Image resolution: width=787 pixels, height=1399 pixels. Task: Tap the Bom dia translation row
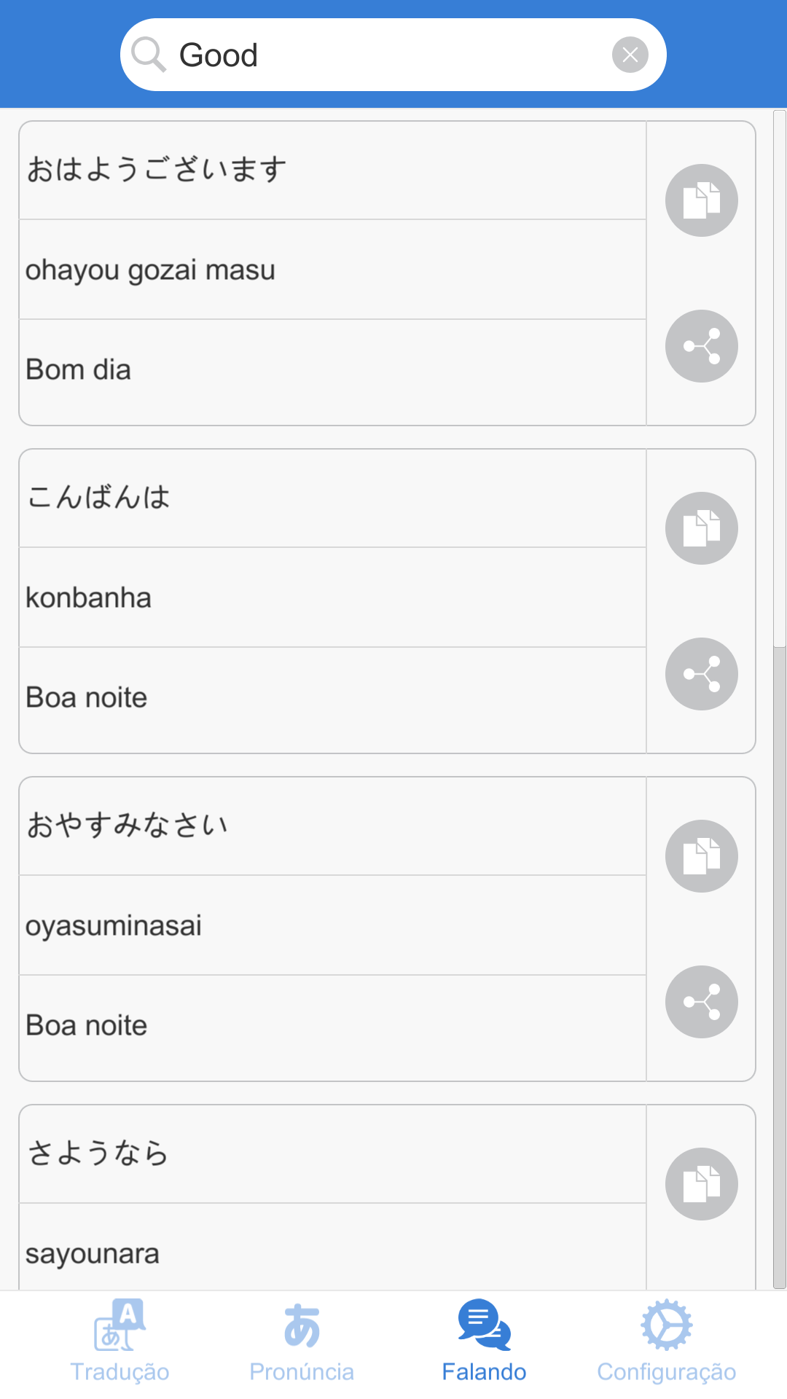(x=332, y=370)
